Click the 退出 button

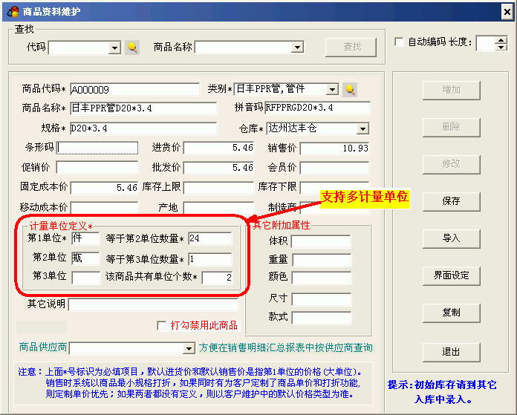point(451,352)
